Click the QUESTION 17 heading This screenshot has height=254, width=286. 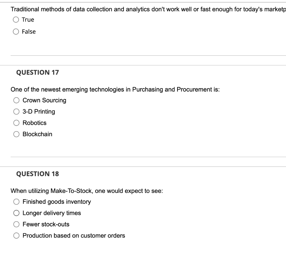[x=37, y=72]
